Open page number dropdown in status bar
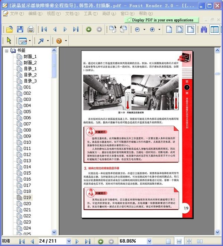Image resolution: width=223 pixels, height=246 pixels. (x=69, y=241)
